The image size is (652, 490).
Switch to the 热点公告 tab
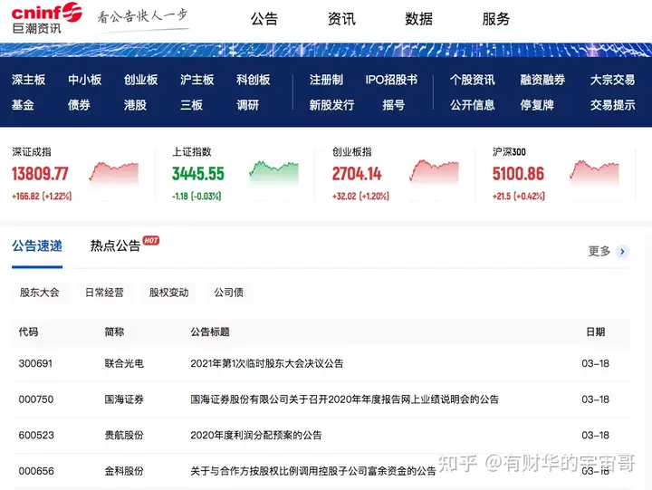pyautogui.click(x=115, y=245)
